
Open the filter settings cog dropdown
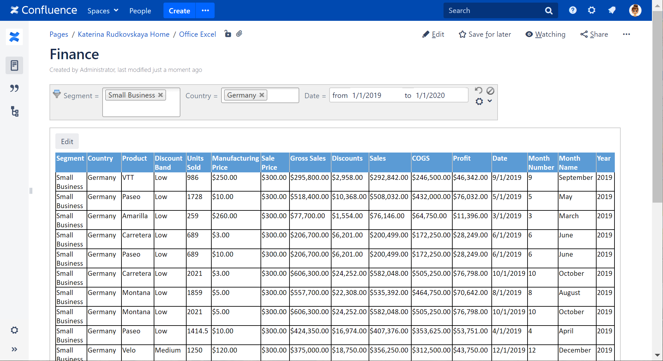click(x=484, y=101)
